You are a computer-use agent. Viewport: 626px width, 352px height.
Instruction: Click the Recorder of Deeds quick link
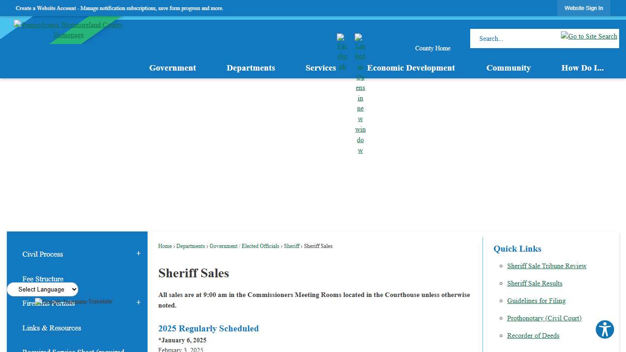533,335
